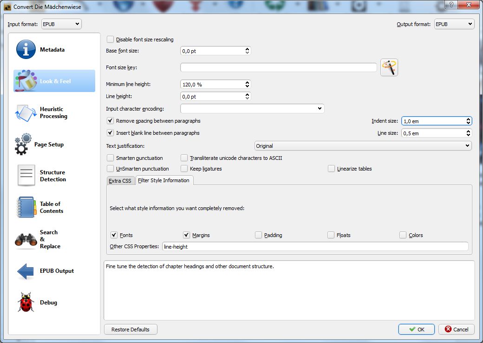Click the Debug ladybug icon
This screenshot has height=343, width=483.
point(26,302)
